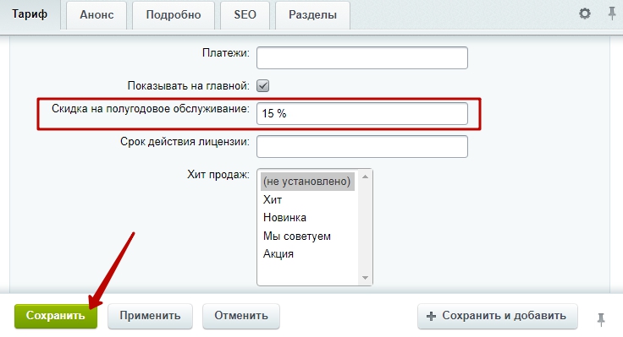The height and width of the screenshot is (337, 623).
Task: Click list scrollbar up arrow
Action: pyautogui.click(x=365, y=177)
